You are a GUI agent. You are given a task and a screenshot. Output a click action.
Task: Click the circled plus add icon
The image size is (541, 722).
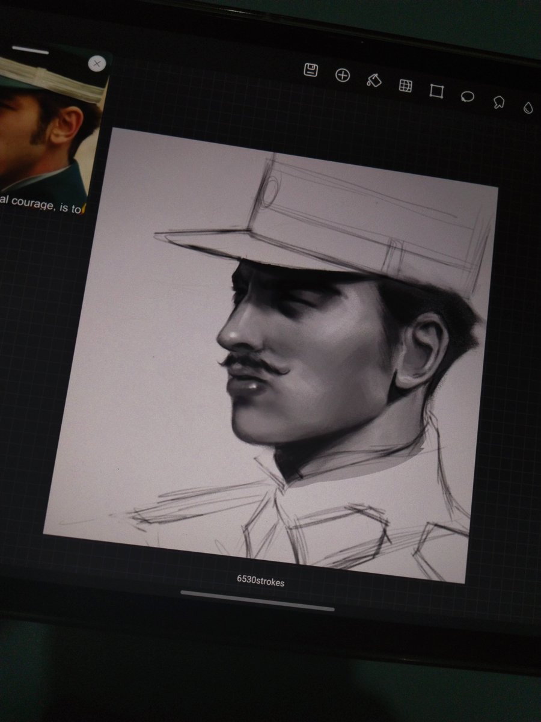343,75
